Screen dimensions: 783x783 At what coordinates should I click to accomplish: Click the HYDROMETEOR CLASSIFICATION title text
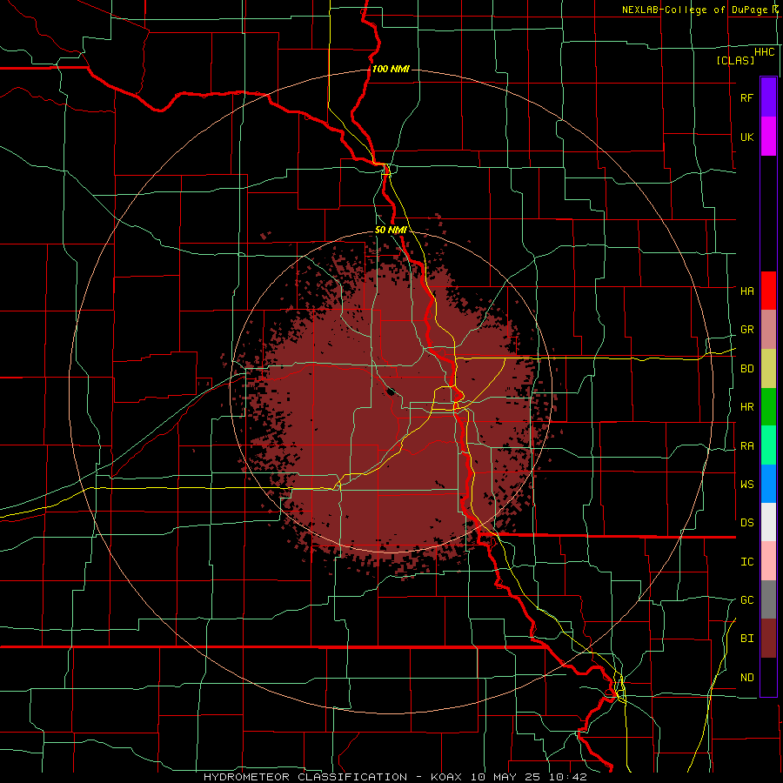click(x=305, y=777)
